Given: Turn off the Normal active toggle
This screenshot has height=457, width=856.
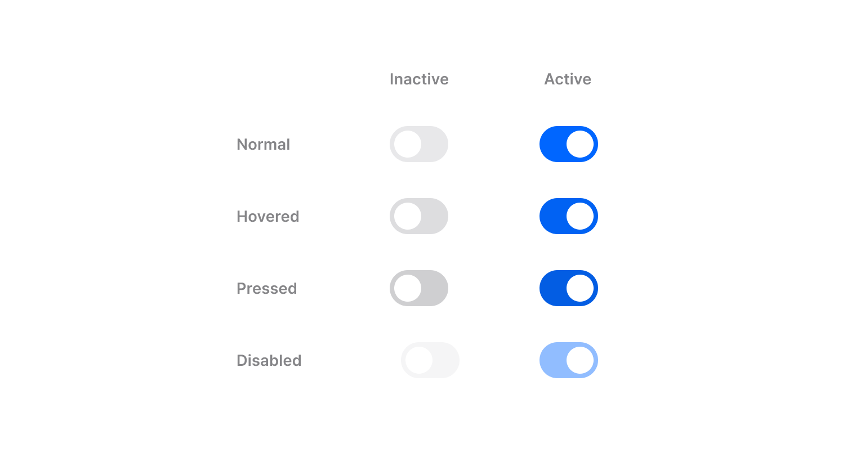Looking at the screenshot, I should pos(569,144).
